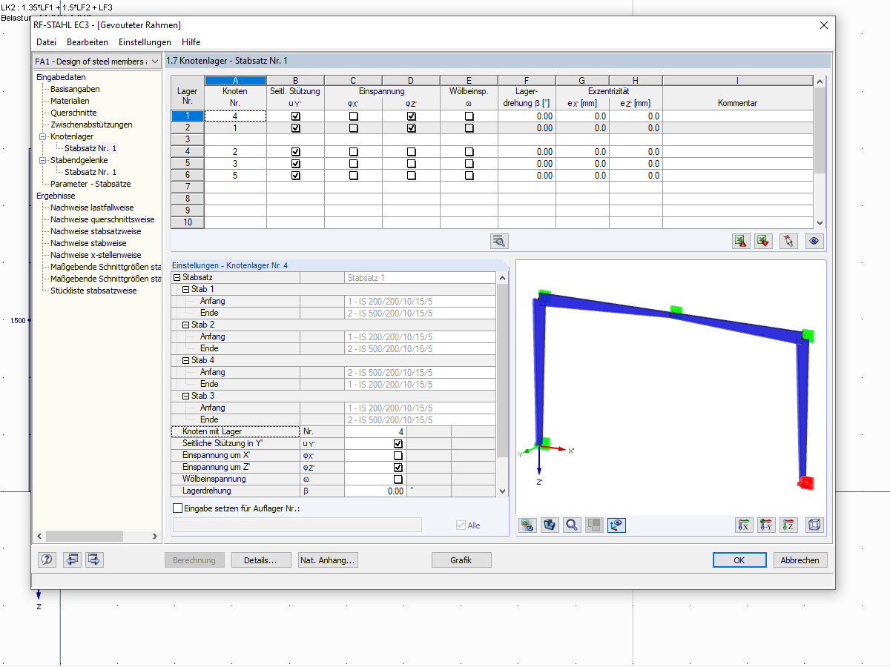This screenshot has height=667, width=890.
Task: Click the magnifier zoom icon
Action: pos(572,525)
